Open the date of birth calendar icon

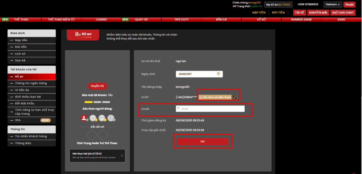(x=218, y=74)
